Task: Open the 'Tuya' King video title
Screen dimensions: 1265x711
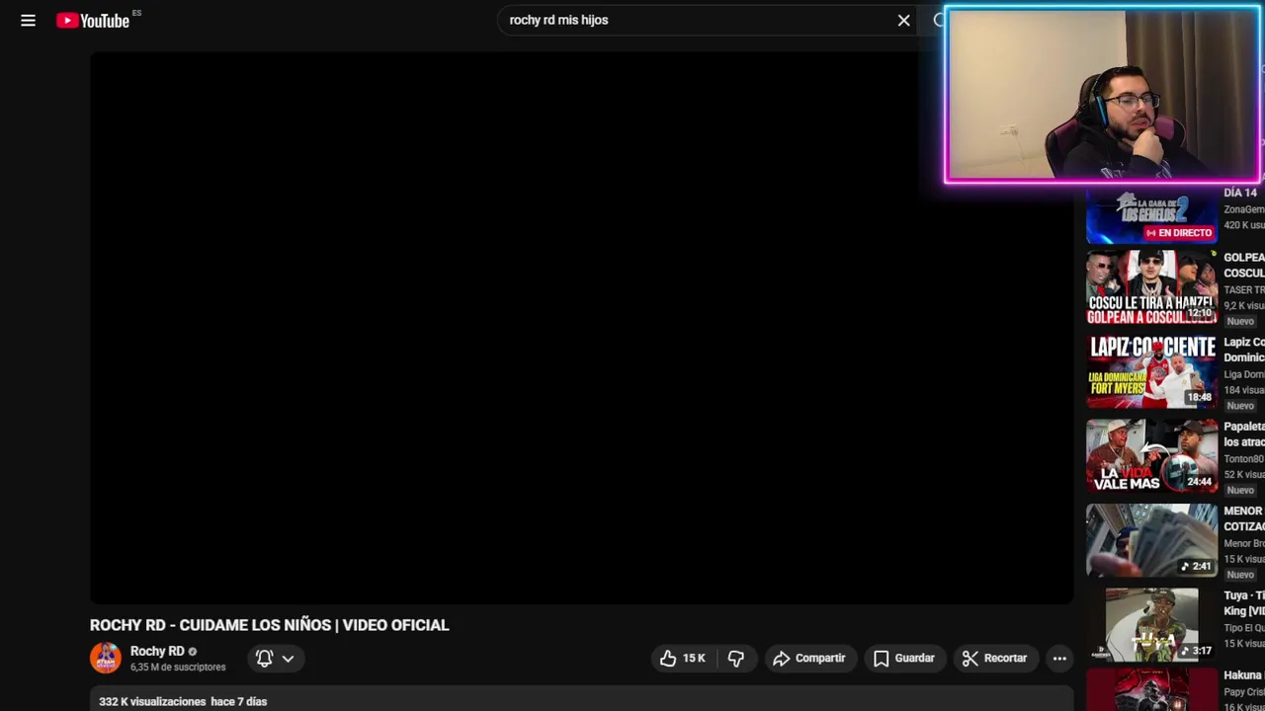Action: 1244,603
